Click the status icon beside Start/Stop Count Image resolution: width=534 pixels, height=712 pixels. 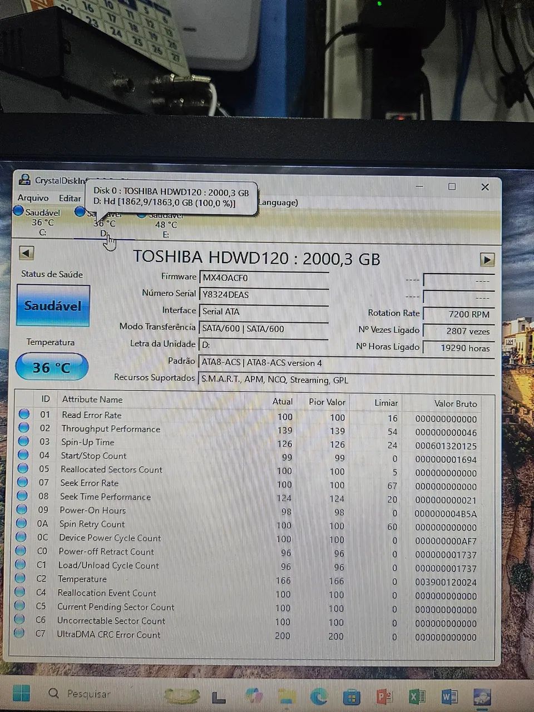[23, 454]
